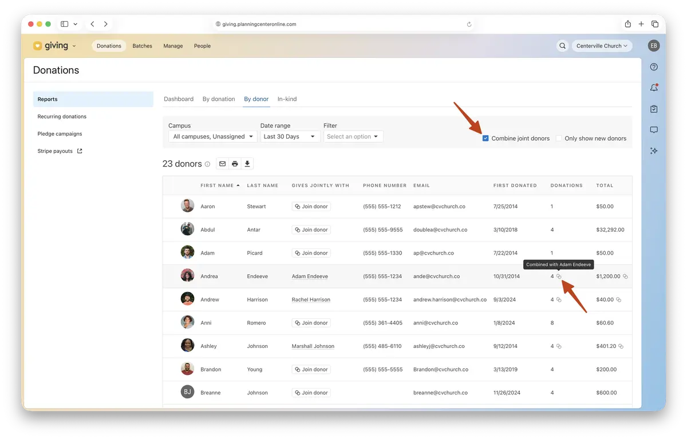Click the browser sidebar toggle icon
Screen dimensions: 687x439
pyautogui.click(x=64, y=24)
